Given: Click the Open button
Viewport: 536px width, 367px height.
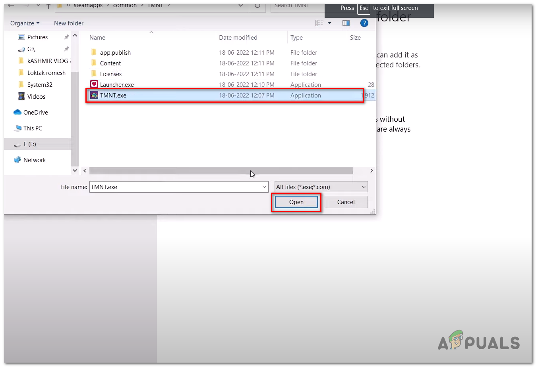Looking at the screenshot, I should tap(296, 202).
